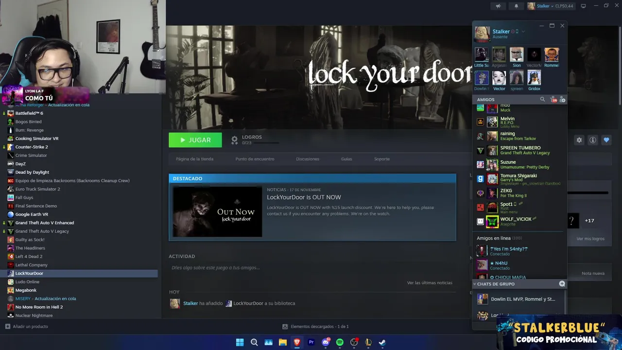This screenshot has height=350, width=622.
Task: Open Soporte tab
Action: click(x=382, y=159)
